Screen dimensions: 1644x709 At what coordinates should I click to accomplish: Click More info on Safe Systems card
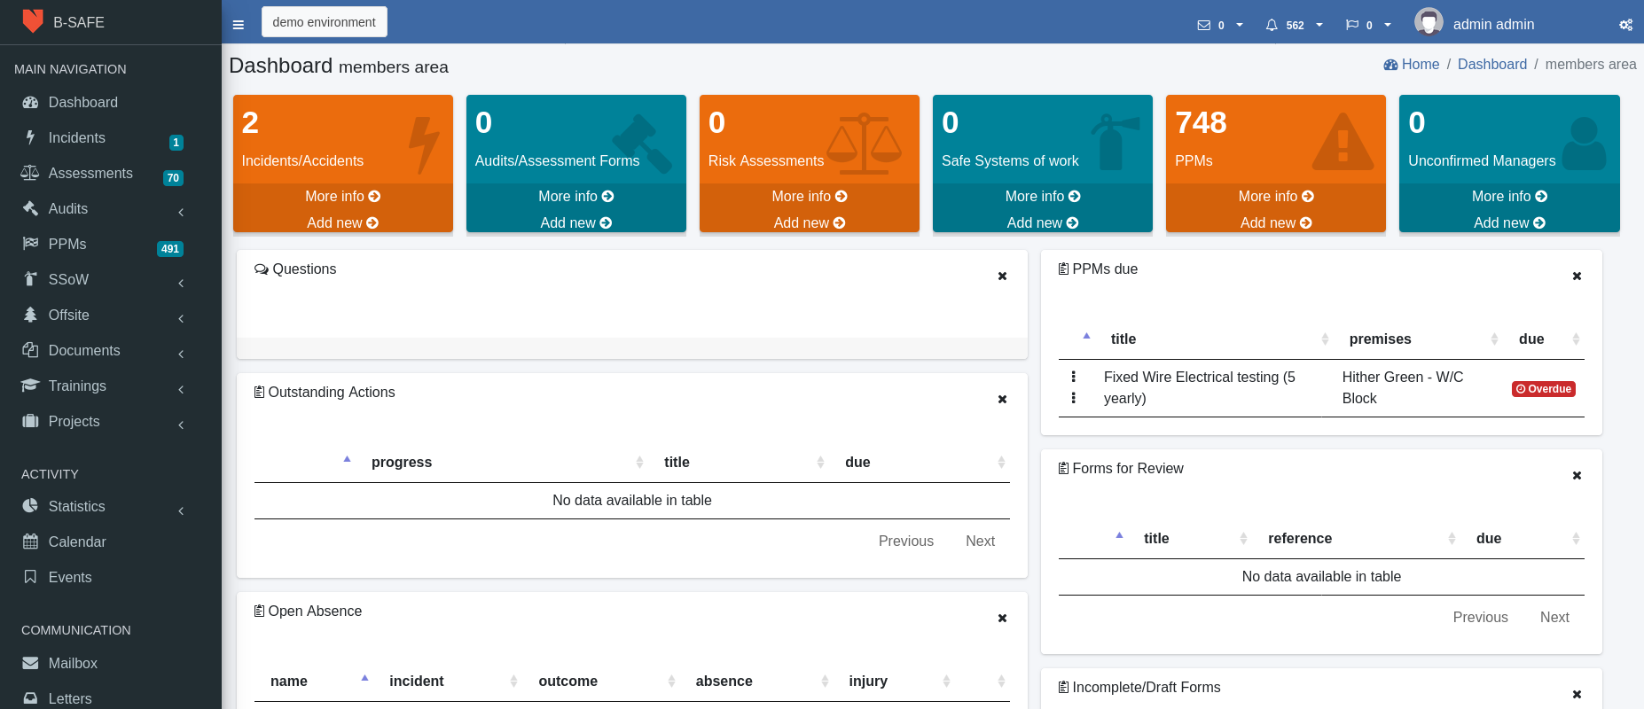[x=1043, y=196]
